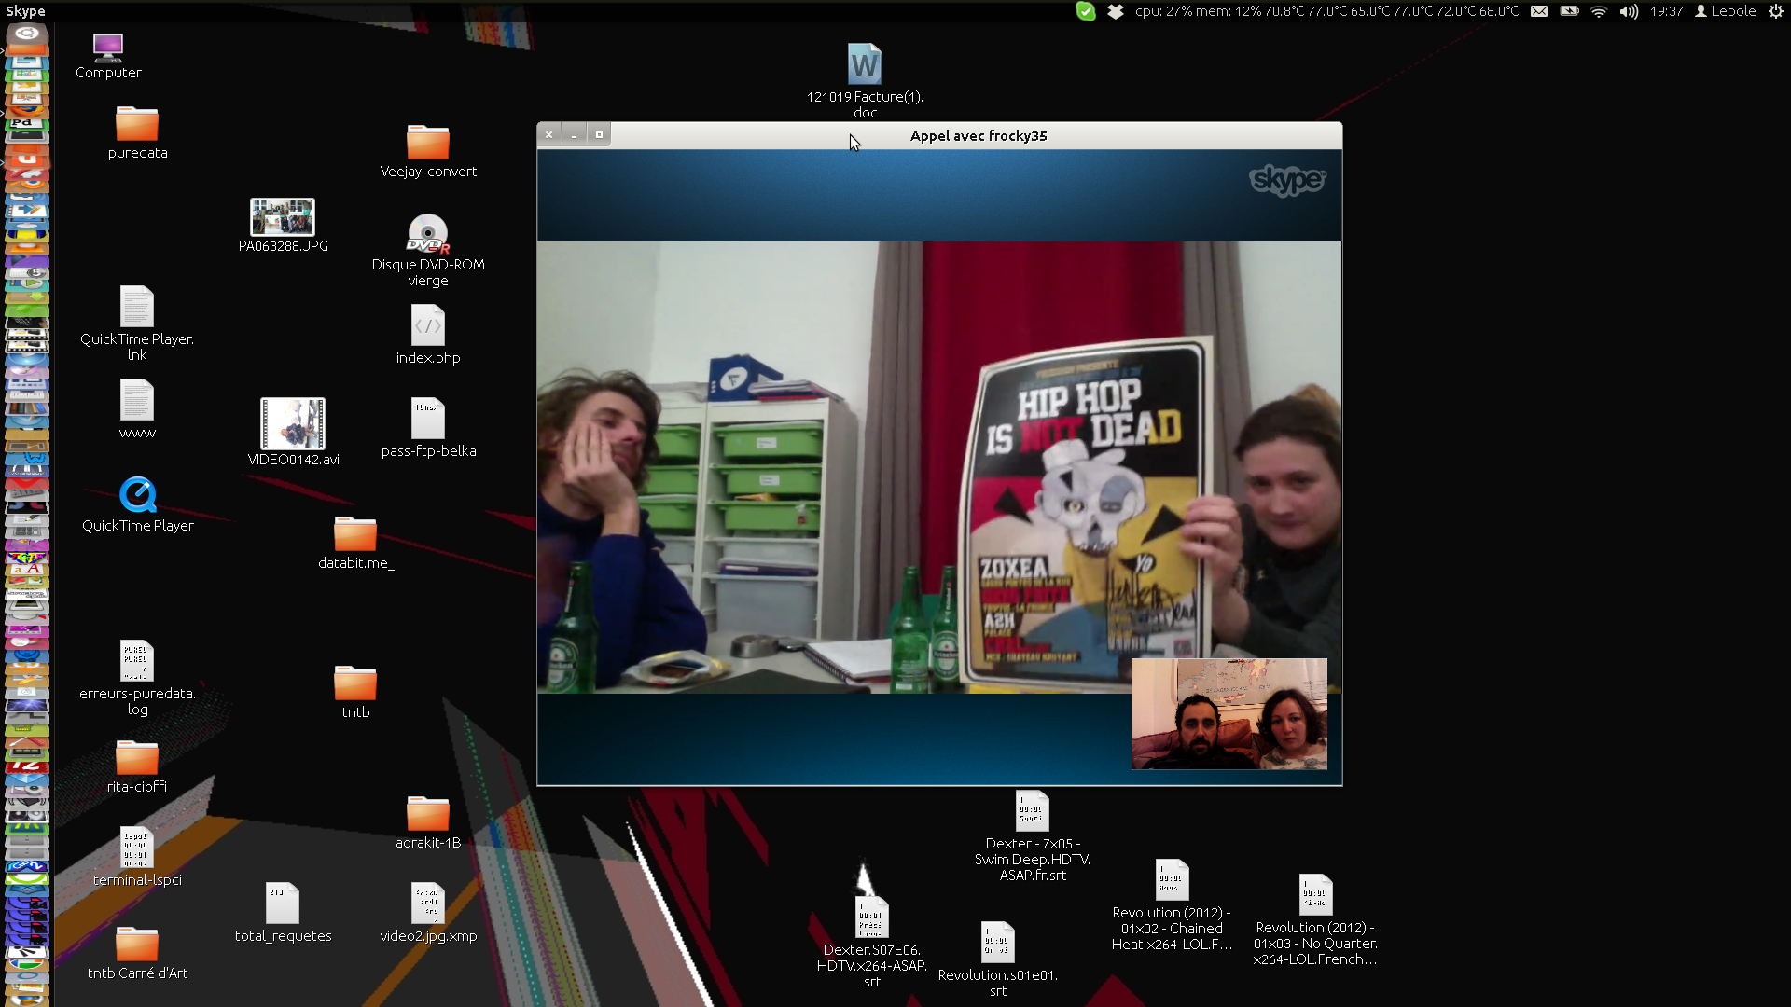Open the Dropbox tray icon

[x=1115, y=11]
